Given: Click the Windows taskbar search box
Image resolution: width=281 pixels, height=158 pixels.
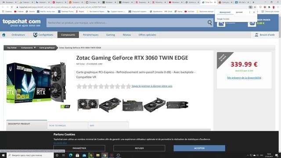Looking at the screenshot, I should click(x=30, y=155).
